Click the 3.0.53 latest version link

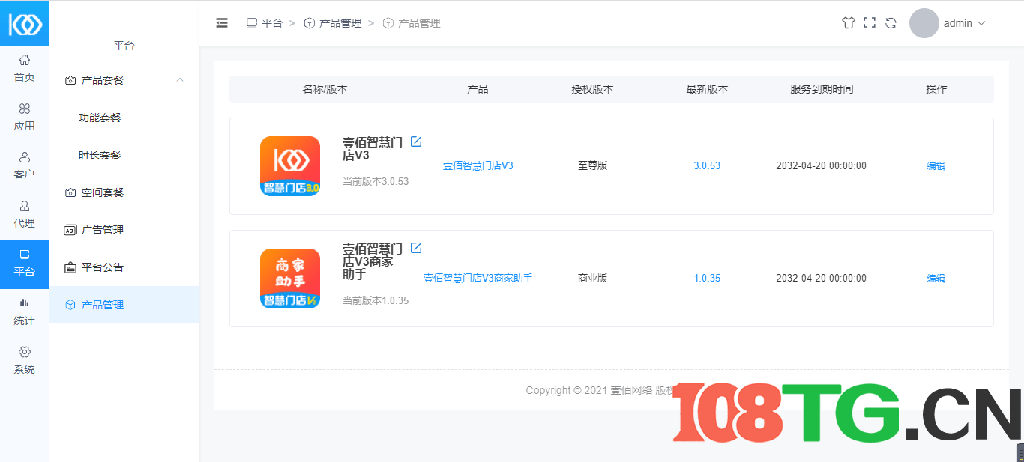706,165
